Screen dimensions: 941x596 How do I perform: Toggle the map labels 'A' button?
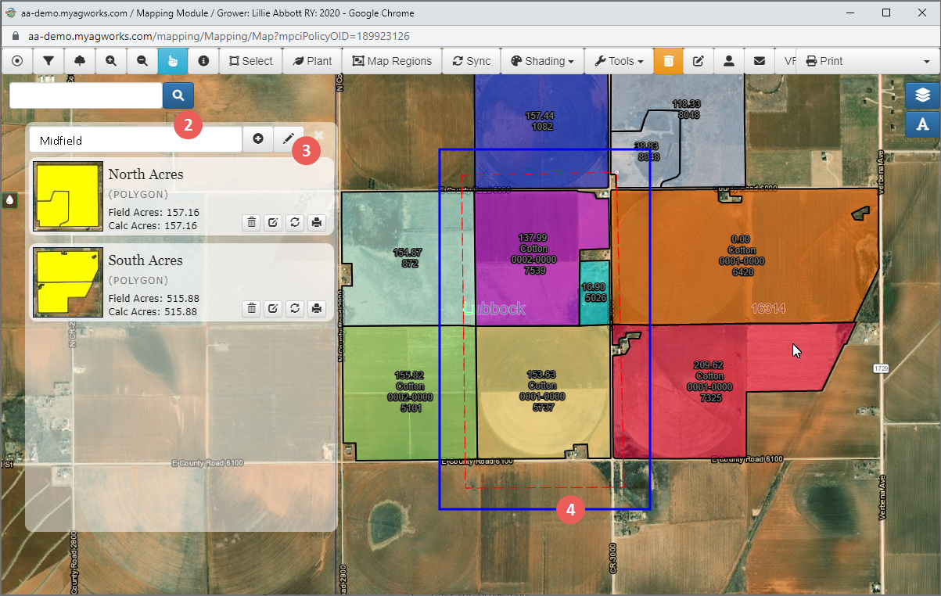pos(922,124)
